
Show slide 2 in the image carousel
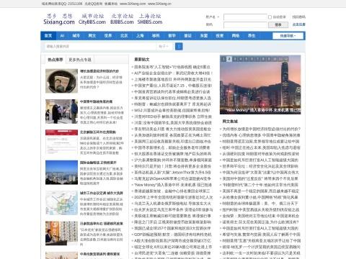coord(229,59)
